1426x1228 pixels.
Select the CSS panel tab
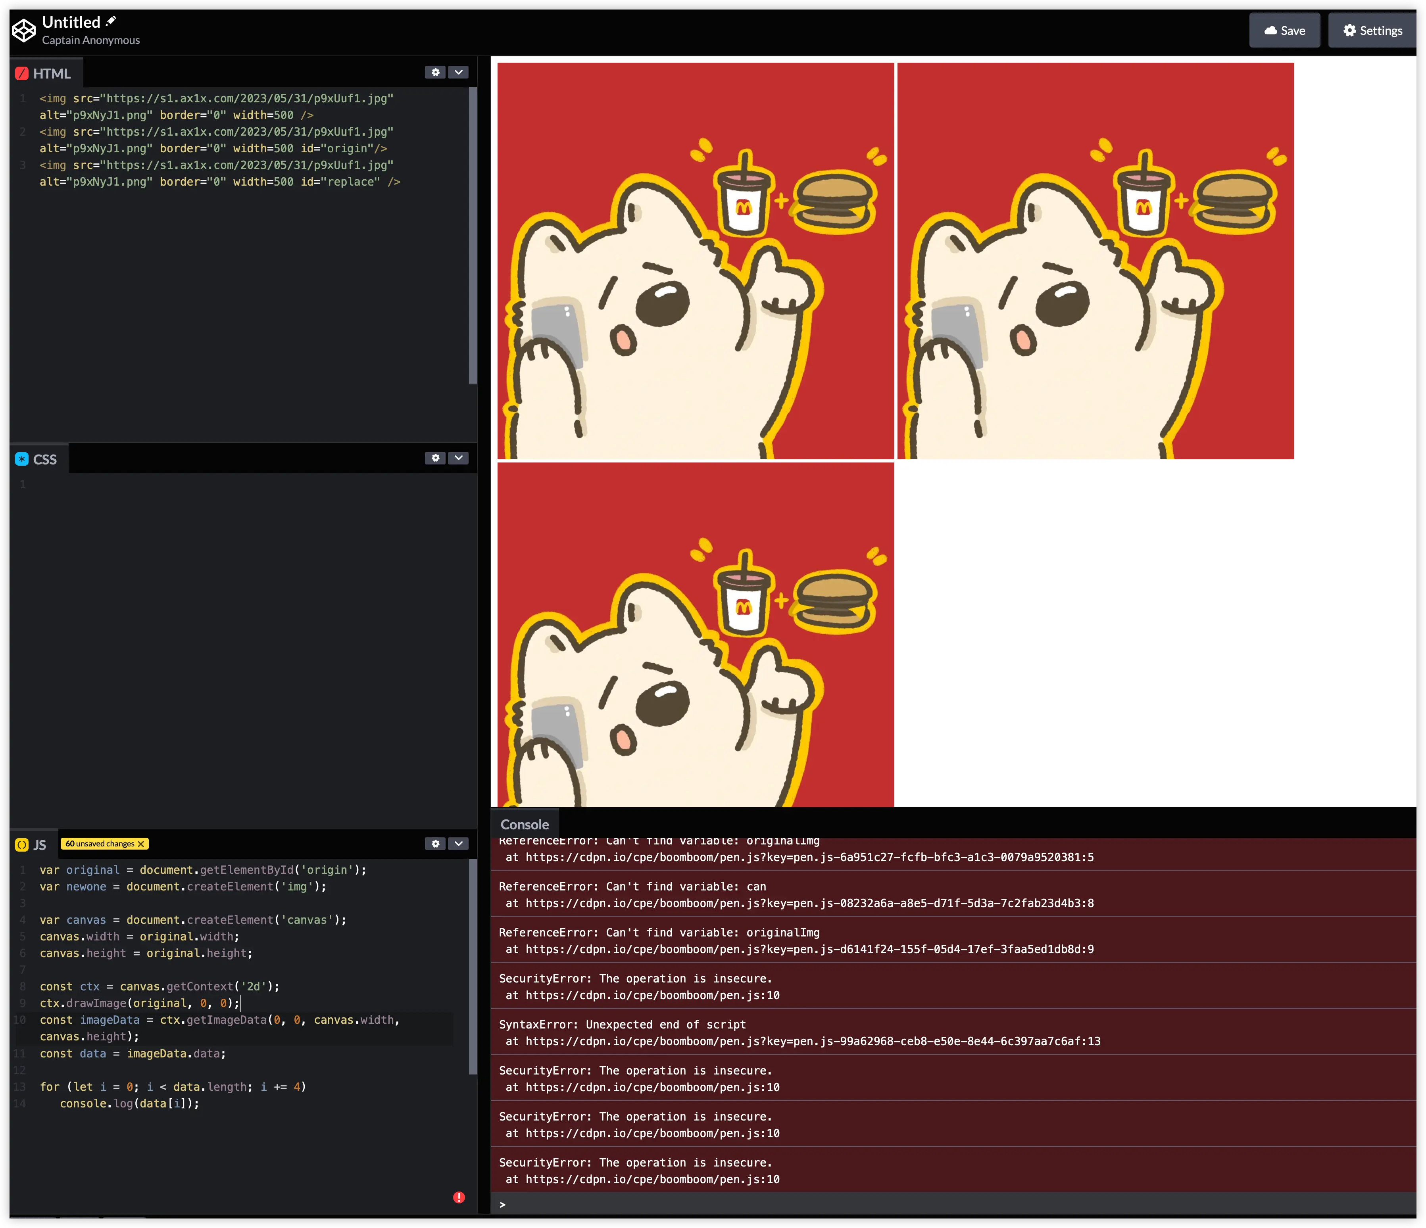click(x=38, y=460)
